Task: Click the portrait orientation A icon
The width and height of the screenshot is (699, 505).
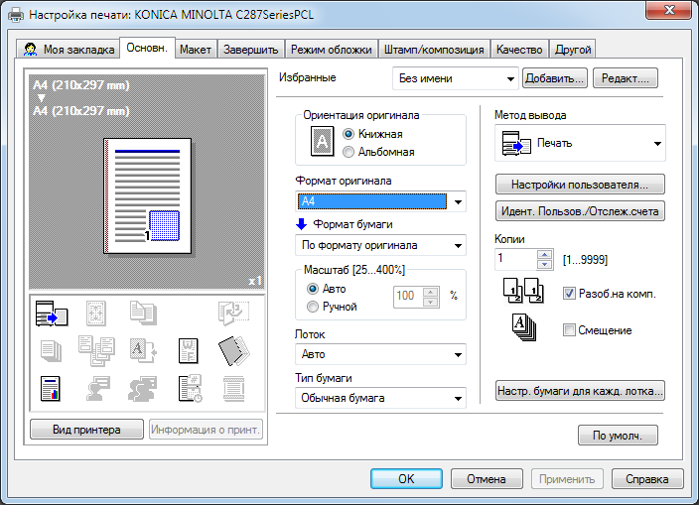Action: coord(322,142)
